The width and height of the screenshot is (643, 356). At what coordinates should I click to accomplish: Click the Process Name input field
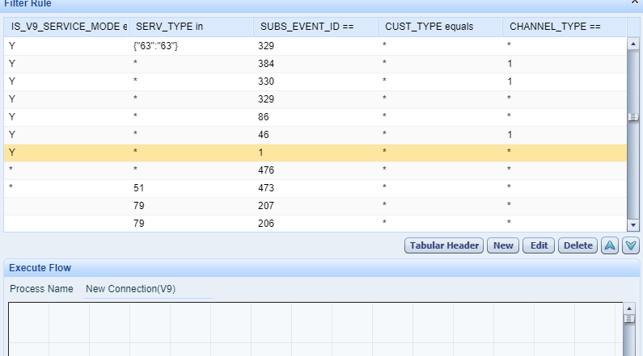click(x=148, y=289)
